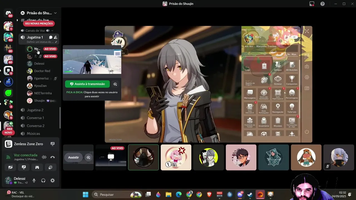Open Mensagens tile

coord(250,94)
